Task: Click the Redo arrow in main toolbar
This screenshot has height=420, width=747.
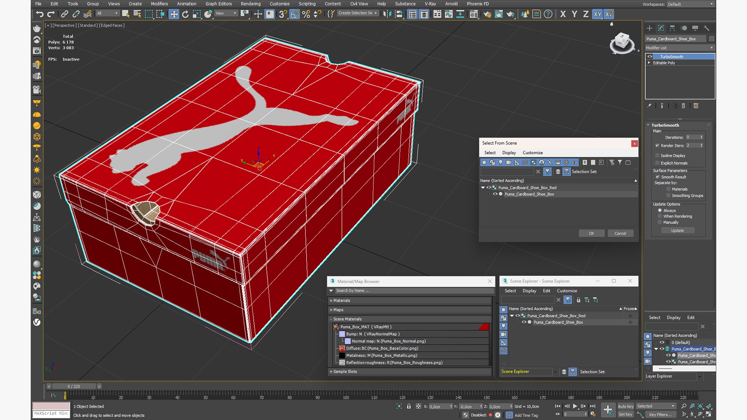Action: point(51,14)
